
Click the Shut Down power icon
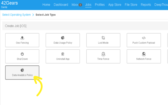point(22,54)
